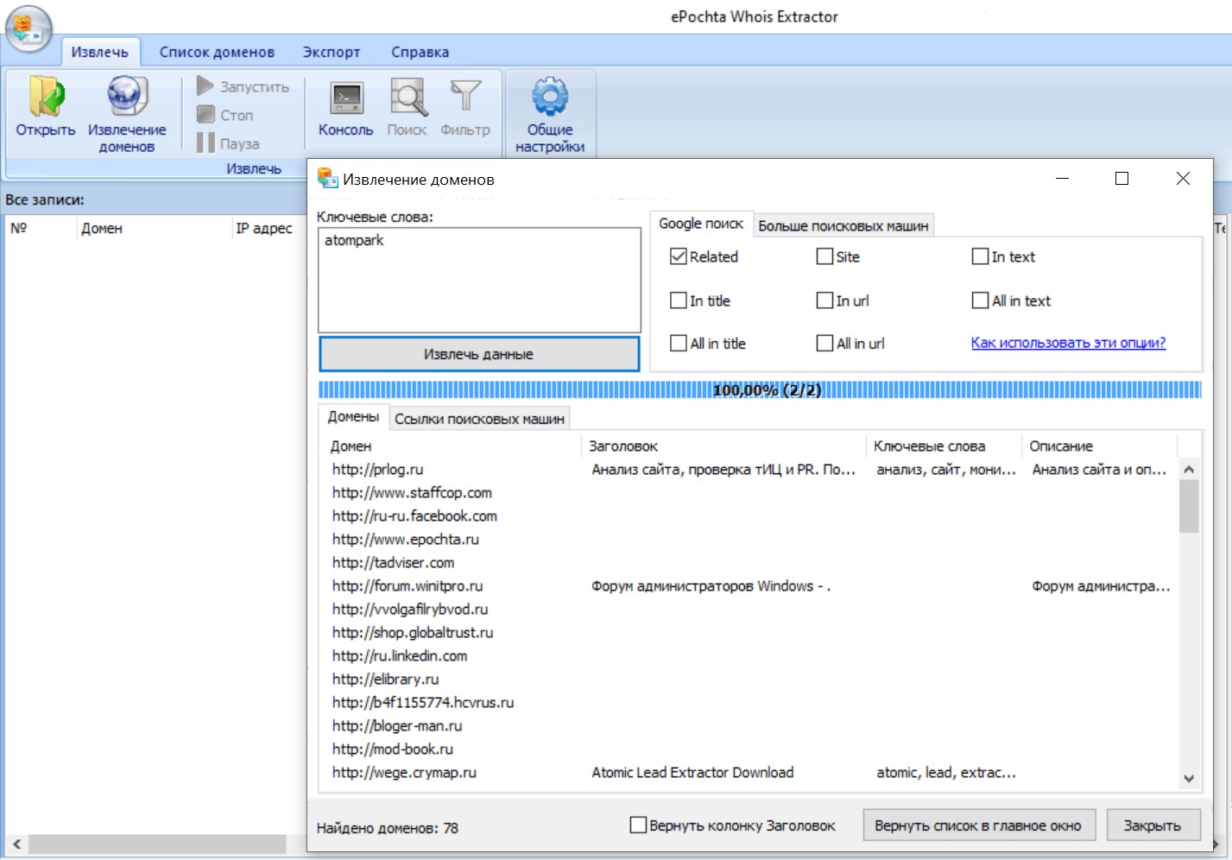Switch to Ссылки поисковых машин tab
This screenshot has height=860, width=1232.
click(x=479, y=419)
